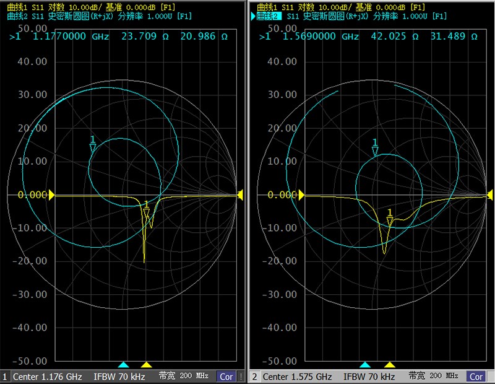The height and width of the screenshot is (384, 495).
Task: Toggle Cor correction indicator in channel 1
Action: (x=226, y=377)
